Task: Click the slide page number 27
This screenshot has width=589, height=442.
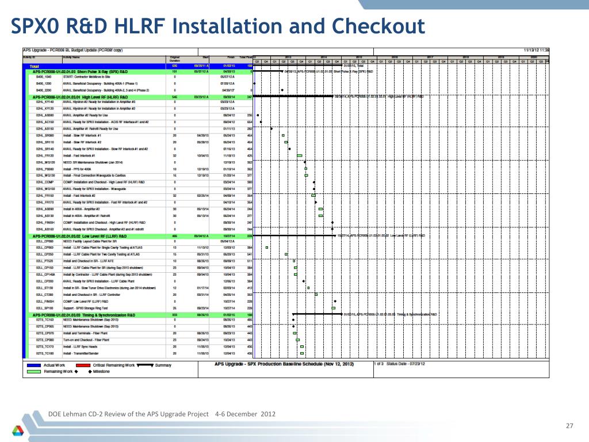Action: pos(569,426)
